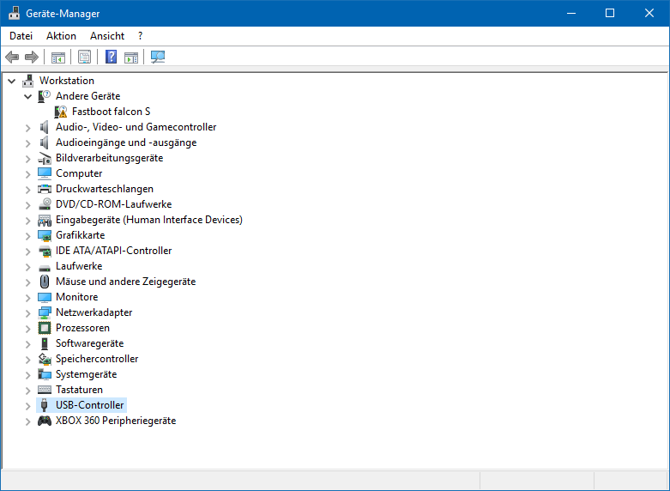Click the Fastboot falcon S warning icon
The height and width of the screenshot is (491, 670).
(61, 112)
